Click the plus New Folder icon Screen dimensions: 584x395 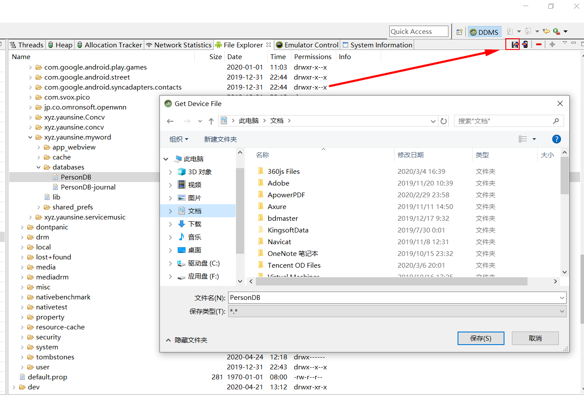(551, 44)
